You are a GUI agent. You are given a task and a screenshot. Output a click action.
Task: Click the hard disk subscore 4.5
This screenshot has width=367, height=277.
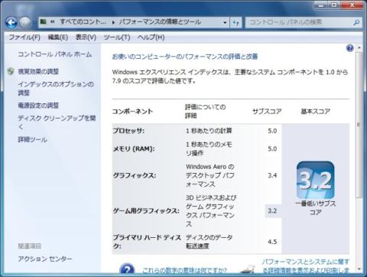coord(272,242)
